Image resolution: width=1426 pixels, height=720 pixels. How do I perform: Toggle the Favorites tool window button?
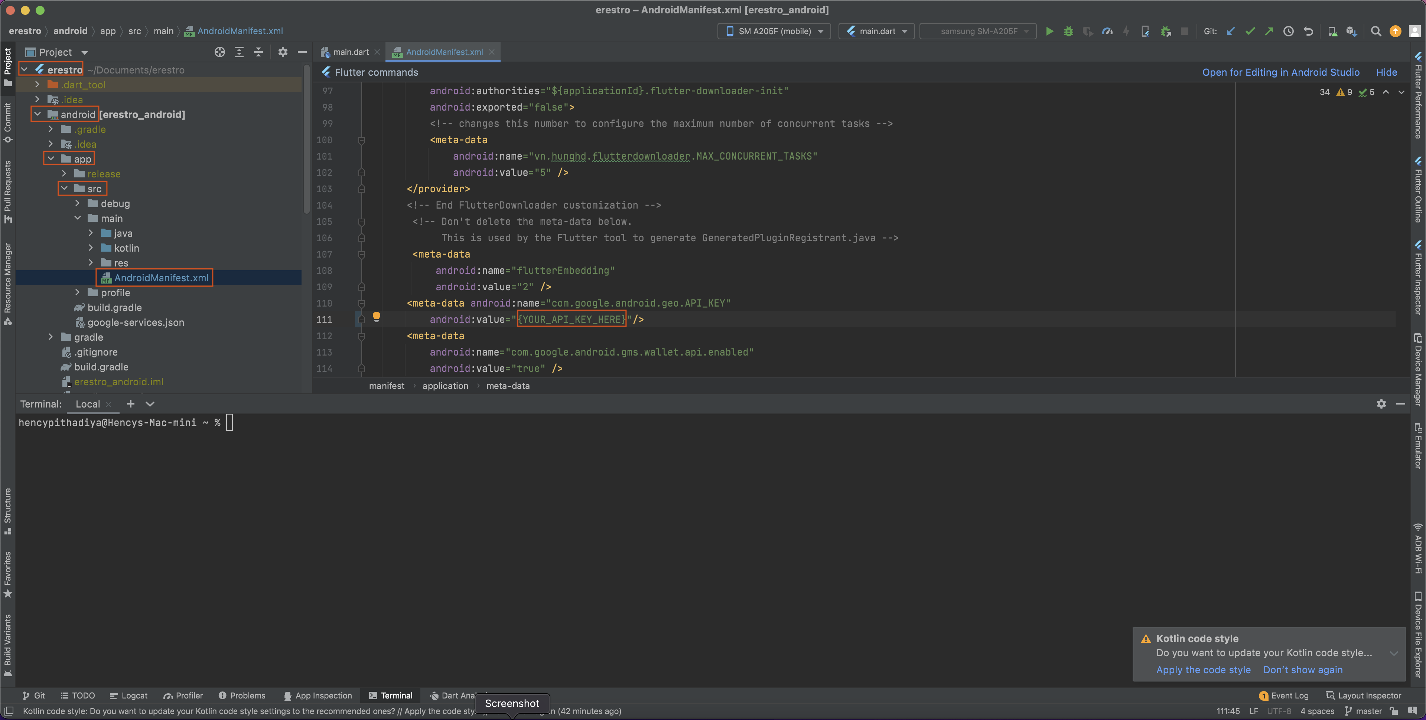pos(8,575)
